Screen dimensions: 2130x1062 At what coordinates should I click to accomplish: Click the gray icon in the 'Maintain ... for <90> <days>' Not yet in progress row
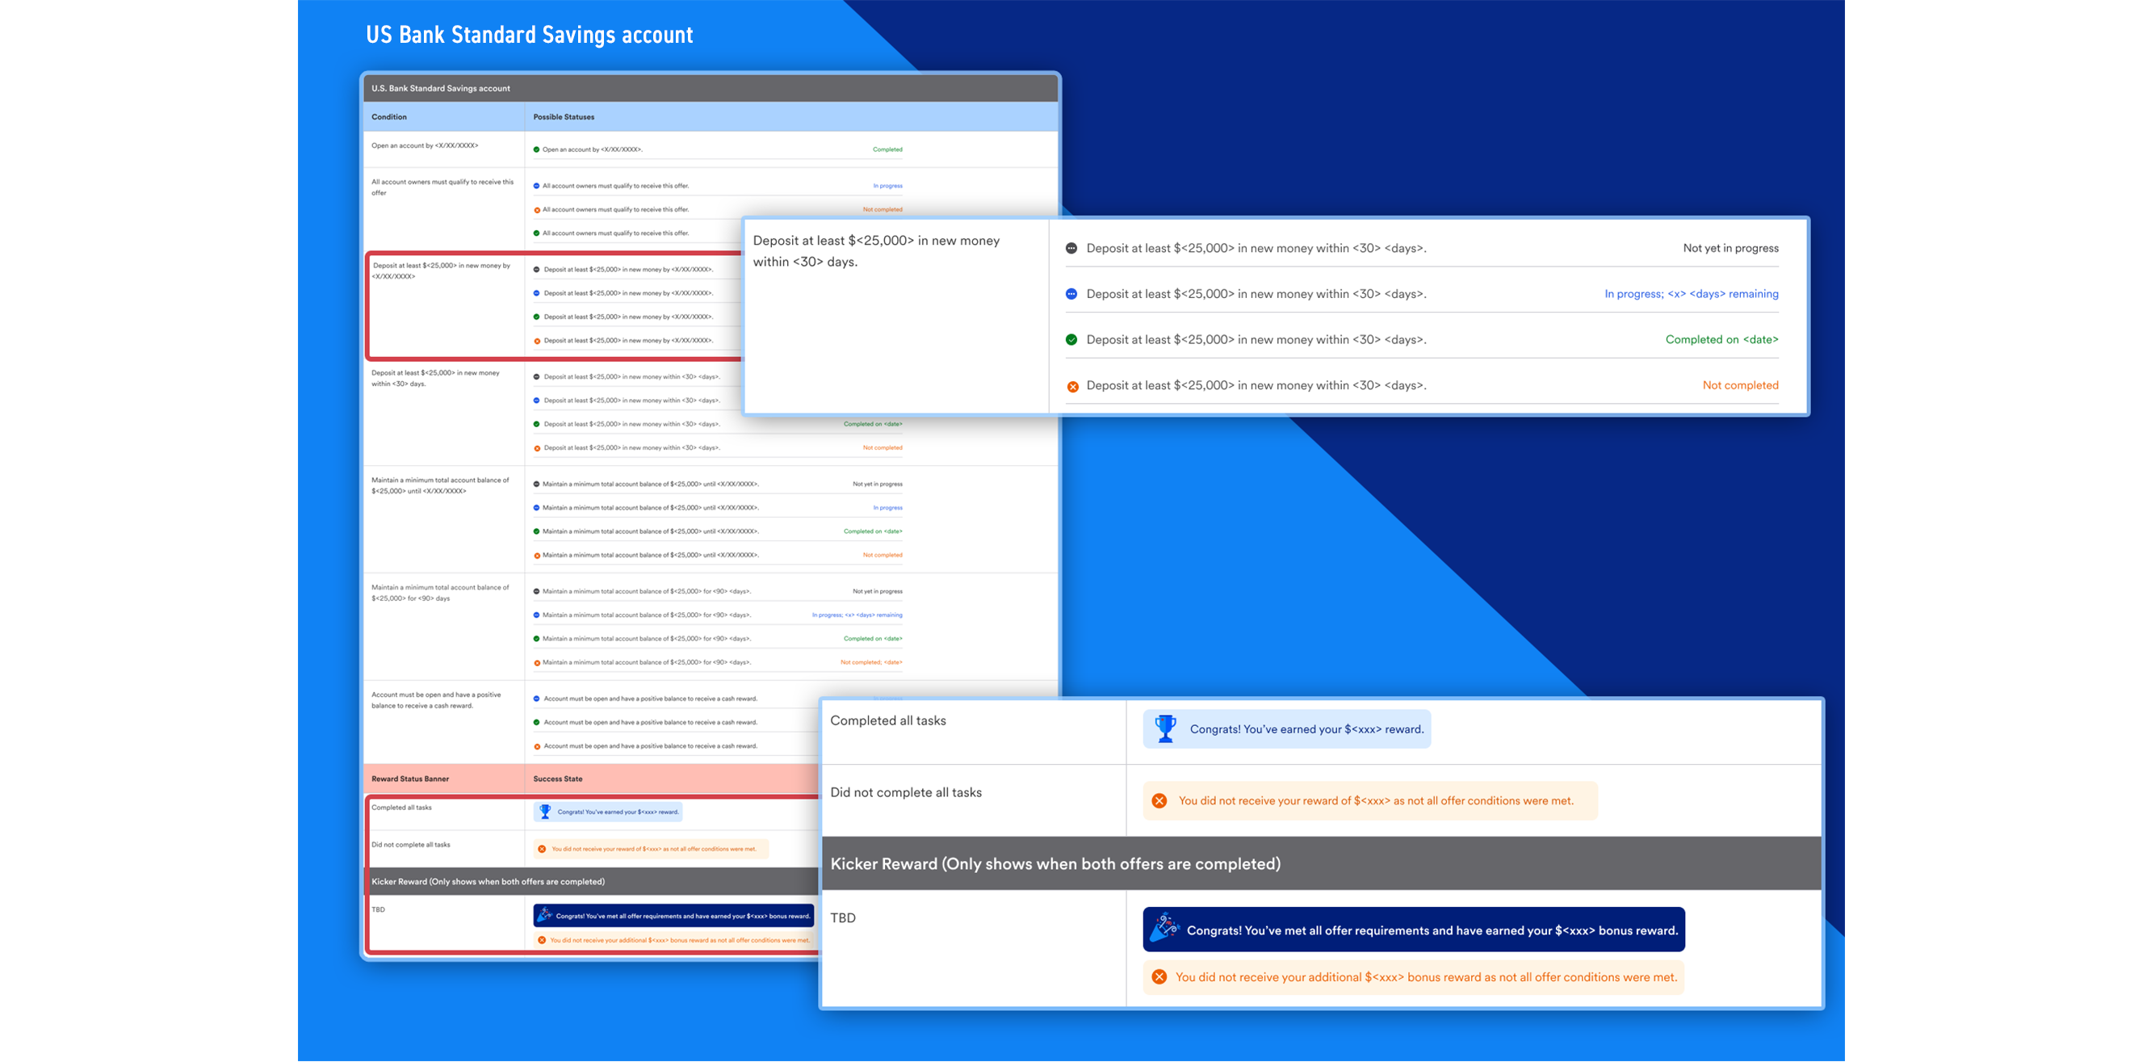[x=537, y=591]
